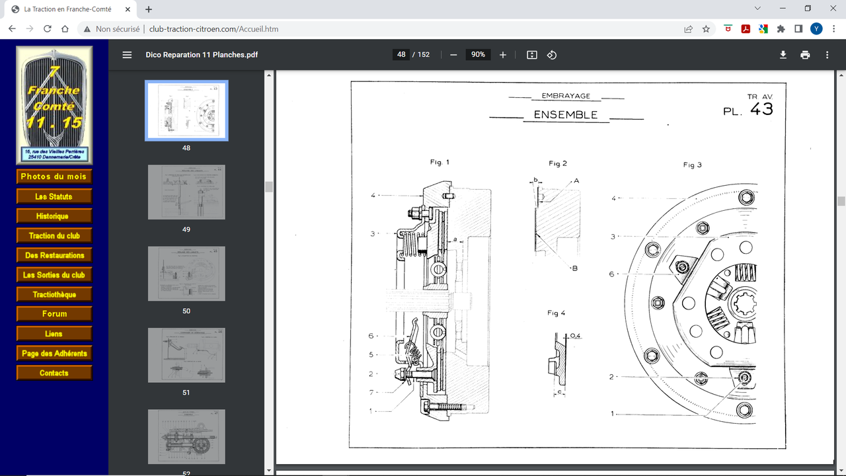The height and width of the screenshot is (476, 846).
Task: Click the Dico Reparation 11 Planches.pdf title
Action: (202, 55)
